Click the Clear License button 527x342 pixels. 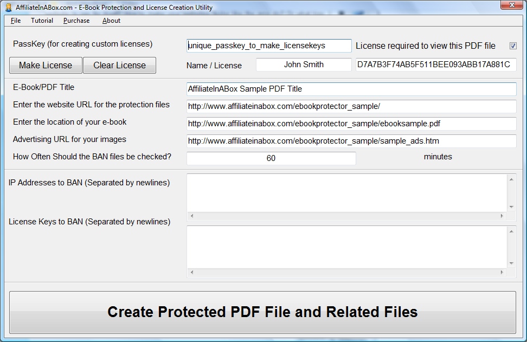(x=119, y=65)
